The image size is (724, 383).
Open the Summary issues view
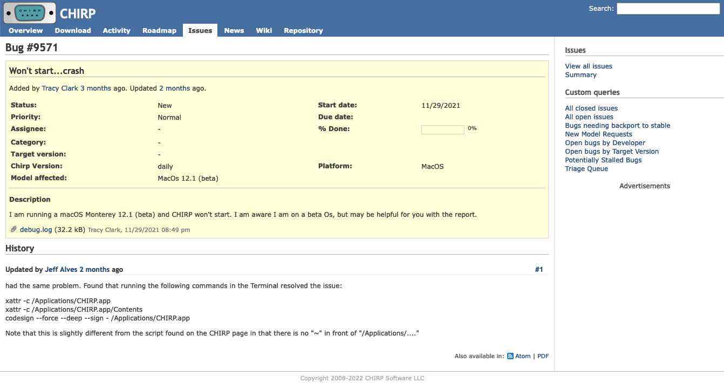click(580, 74)
